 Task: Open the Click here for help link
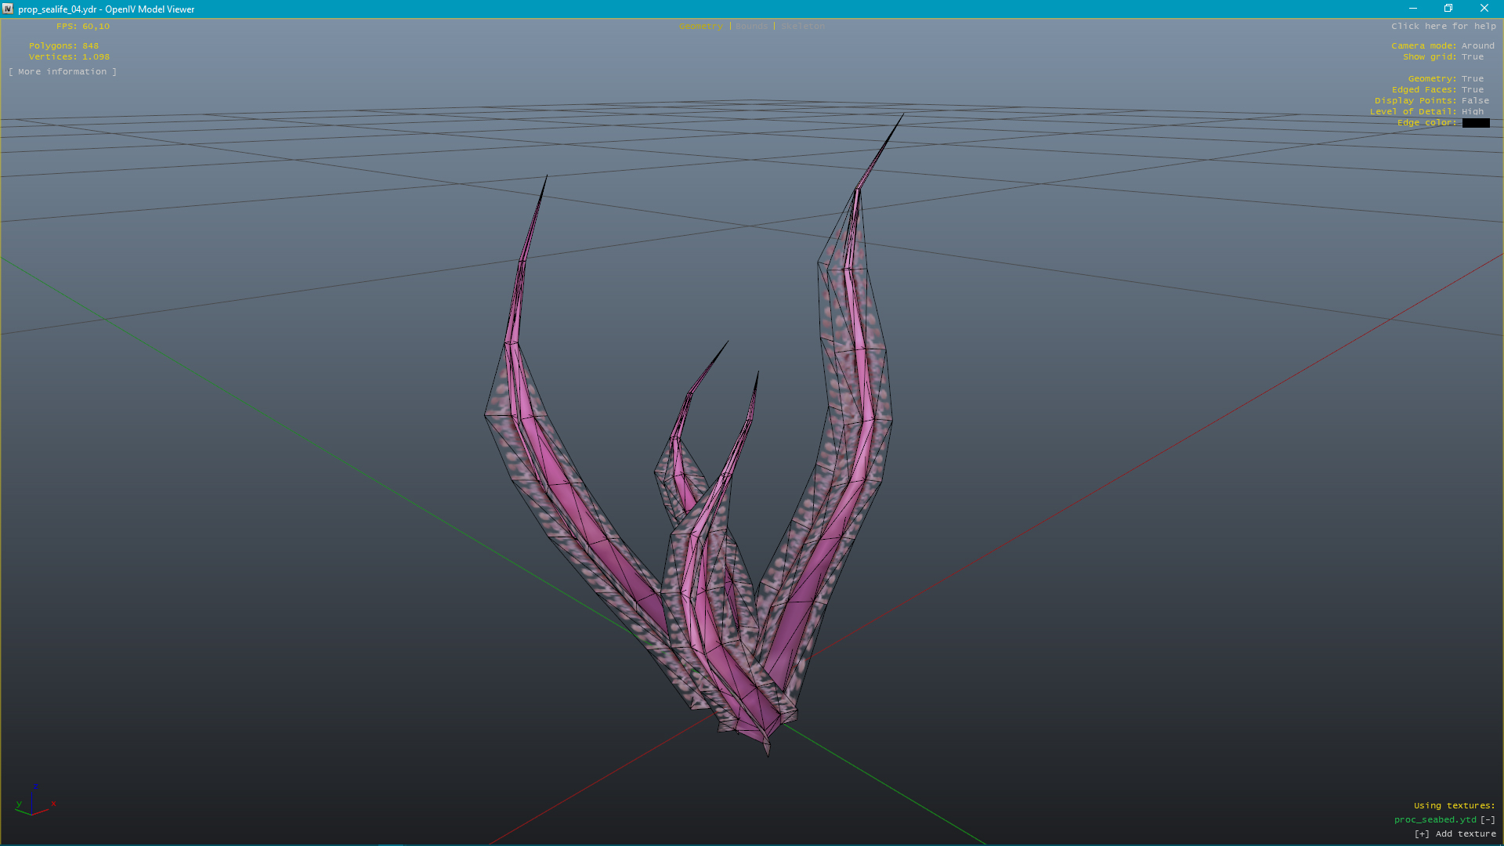1443,26
